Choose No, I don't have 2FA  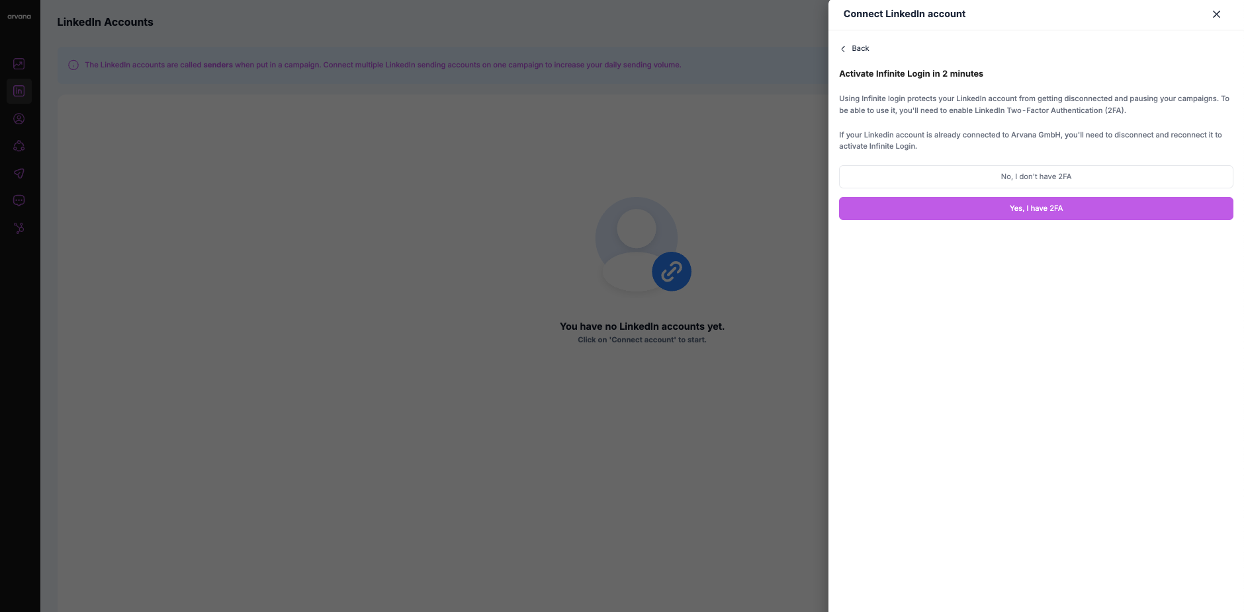coord(1036,176)
